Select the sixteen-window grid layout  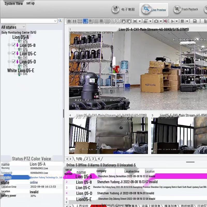(x=107, y=21)
